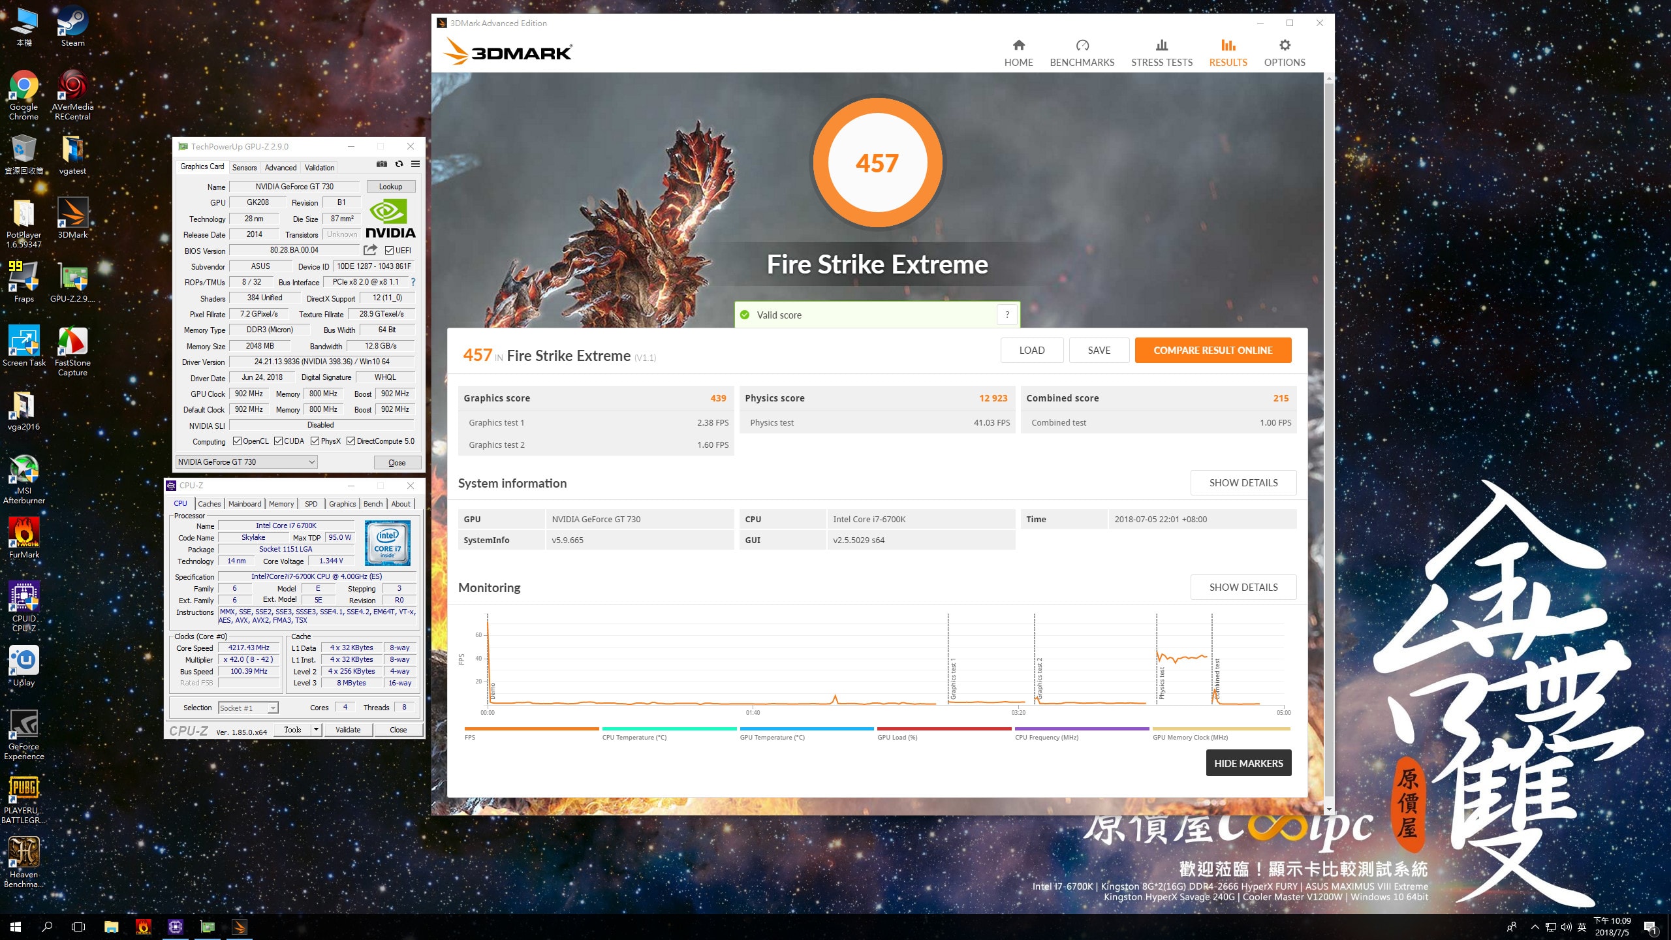The width and height of the screenshot is (1671, 940).
Task: Open the vgatest desktop folder
Action: (x=72, y=155)
